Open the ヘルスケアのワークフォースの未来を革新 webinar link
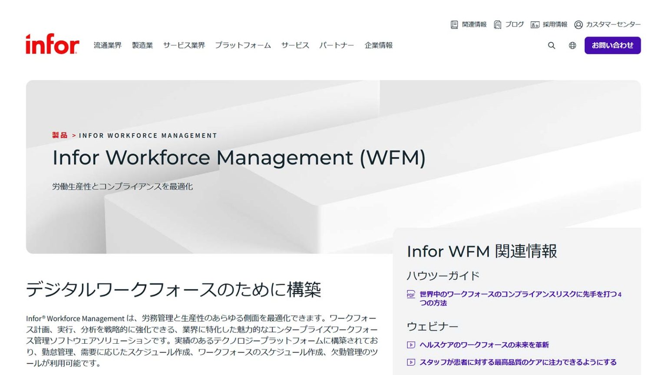This screenshot has height=375, width=667. [485, 345]
